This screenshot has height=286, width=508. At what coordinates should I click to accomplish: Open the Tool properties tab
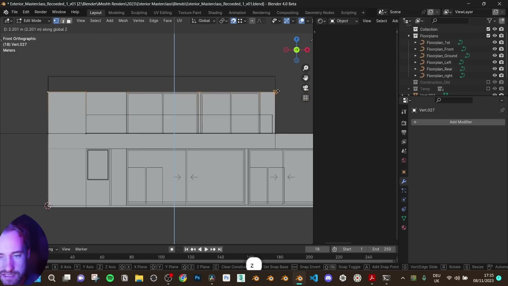[404, 112]
